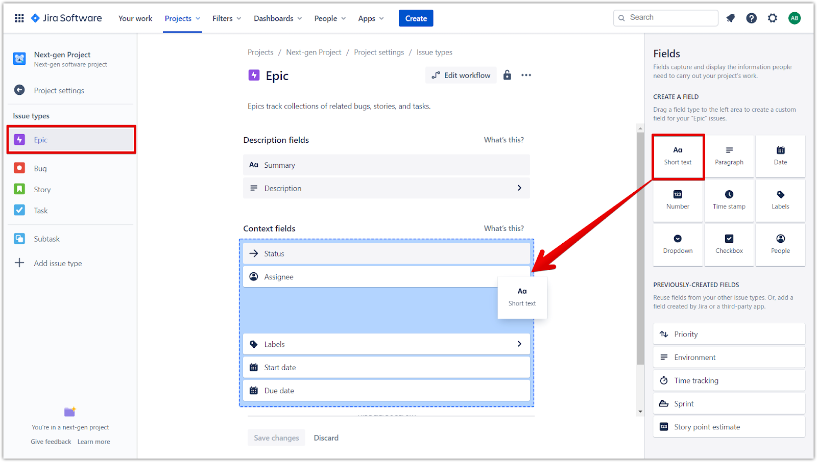Select the Labels field type tile
The image size is (817, 462).
[780, 200]
